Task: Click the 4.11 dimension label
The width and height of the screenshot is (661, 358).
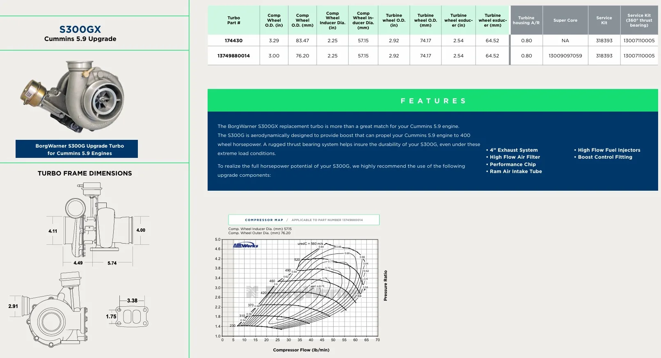Action: tap(53, 231)
